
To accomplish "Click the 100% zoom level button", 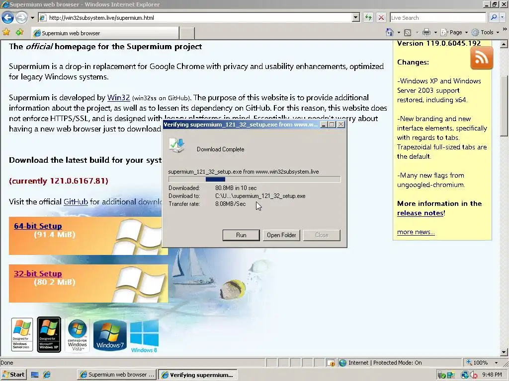I will click(x=477, y=363).
